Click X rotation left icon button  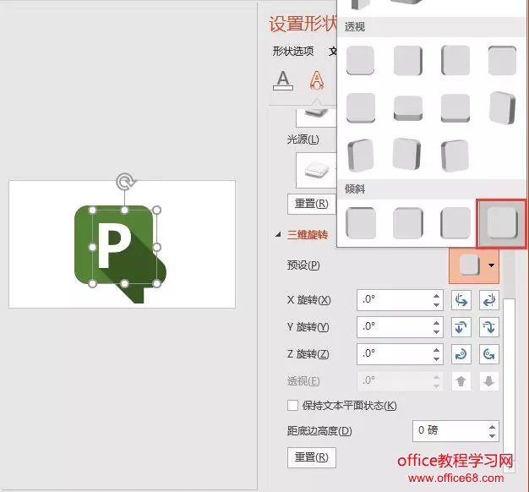461,299
